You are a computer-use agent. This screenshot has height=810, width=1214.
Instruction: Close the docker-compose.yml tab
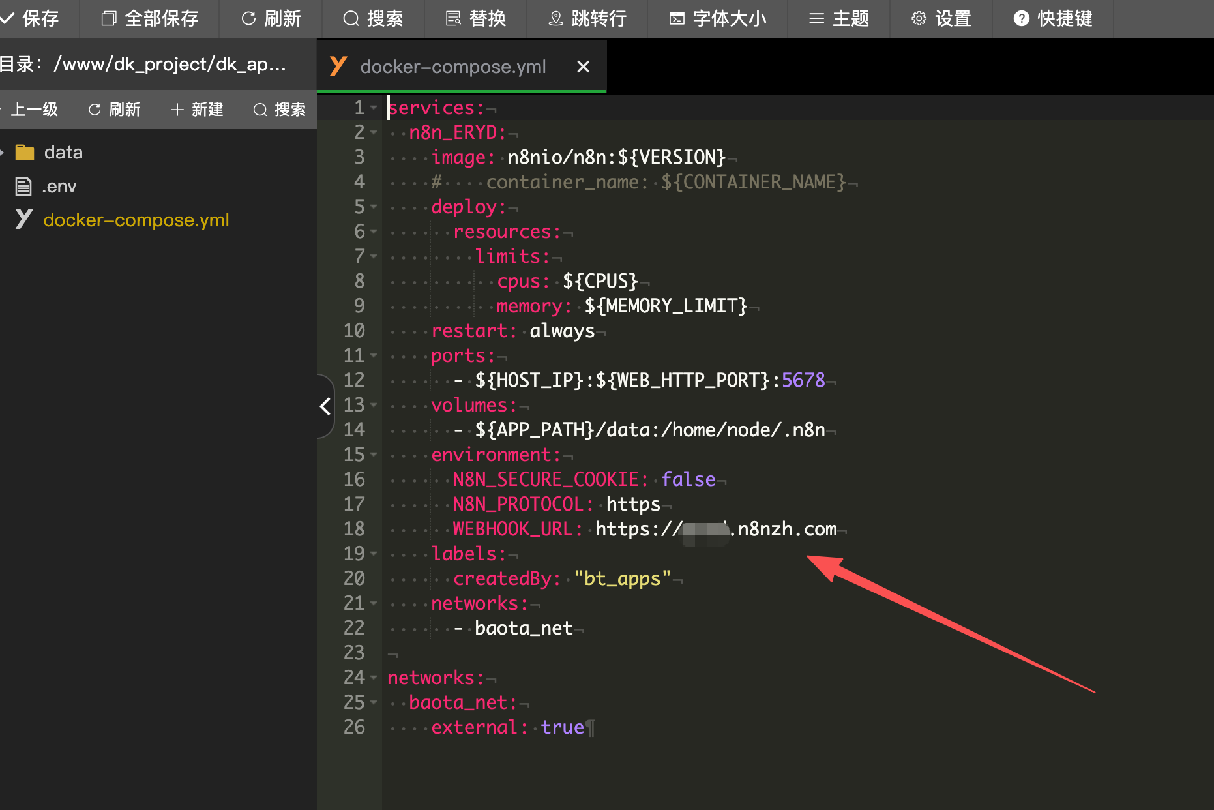click(x=583, y=67)
